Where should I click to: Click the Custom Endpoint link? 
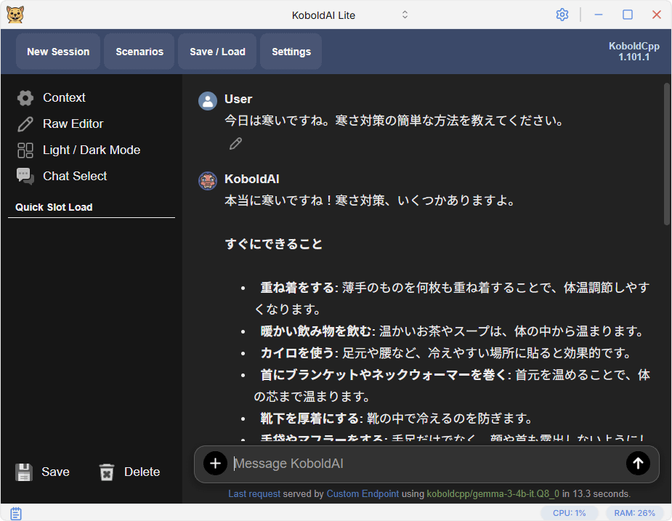click(x=363, y=494)
